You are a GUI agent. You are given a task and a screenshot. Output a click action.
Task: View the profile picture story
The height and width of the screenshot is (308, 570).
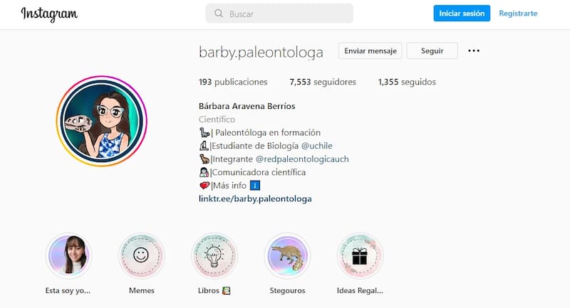tap(102, 121)
